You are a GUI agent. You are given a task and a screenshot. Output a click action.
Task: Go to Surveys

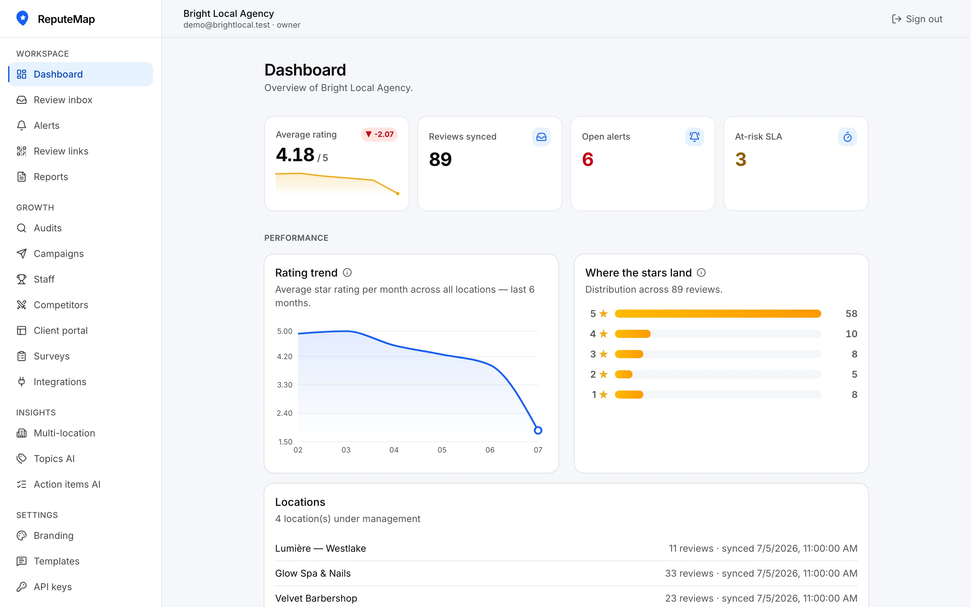coord(81,356)
